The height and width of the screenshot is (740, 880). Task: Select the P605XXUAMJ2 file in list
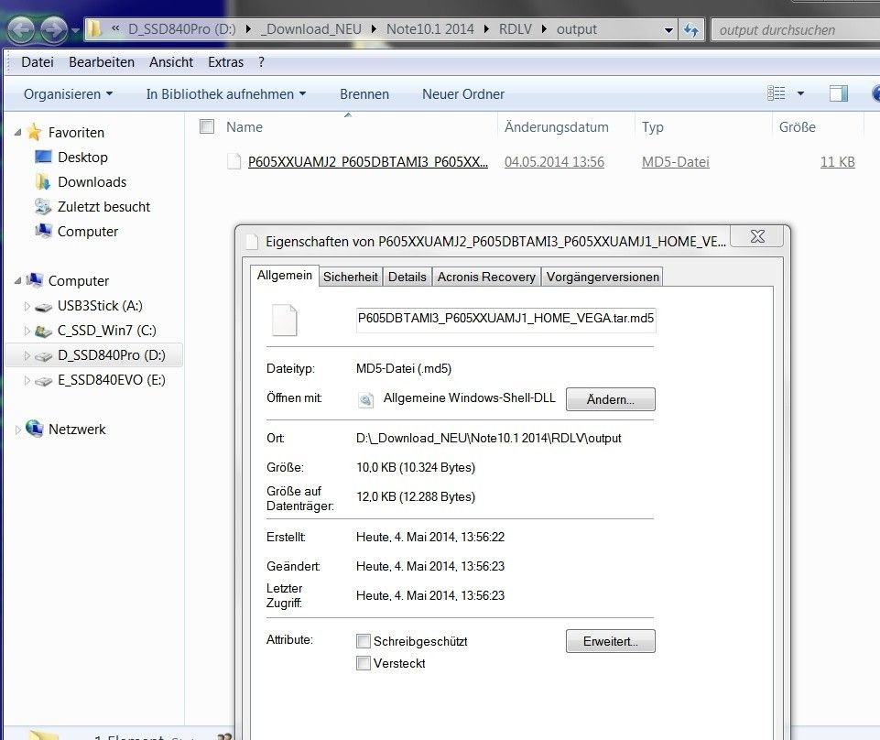(367, 162)
